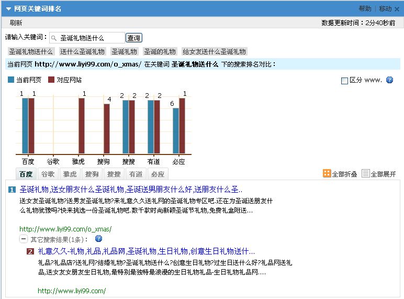Select suggested keyword 给女友送什么圣诞礼物

pyautogui.click(x=214, y=51)
